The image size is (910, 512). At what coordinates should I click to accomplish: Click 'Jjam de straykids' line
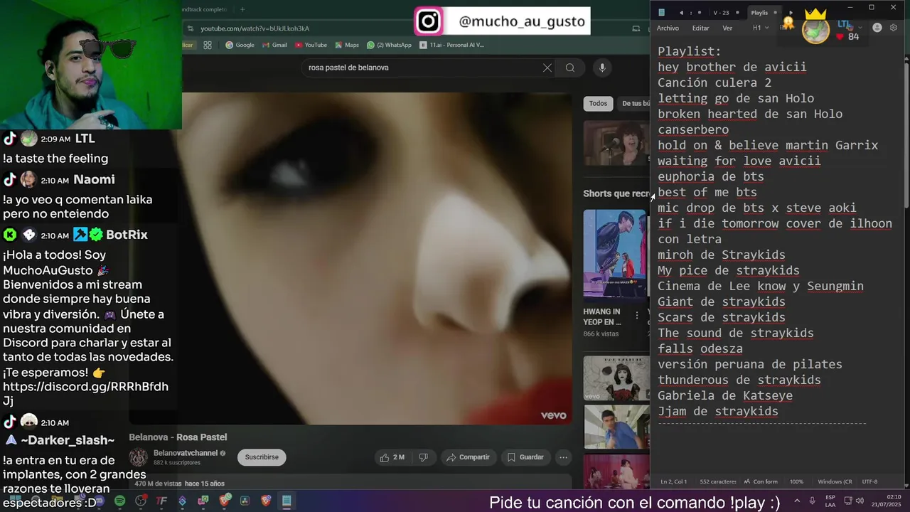[718, 411]
